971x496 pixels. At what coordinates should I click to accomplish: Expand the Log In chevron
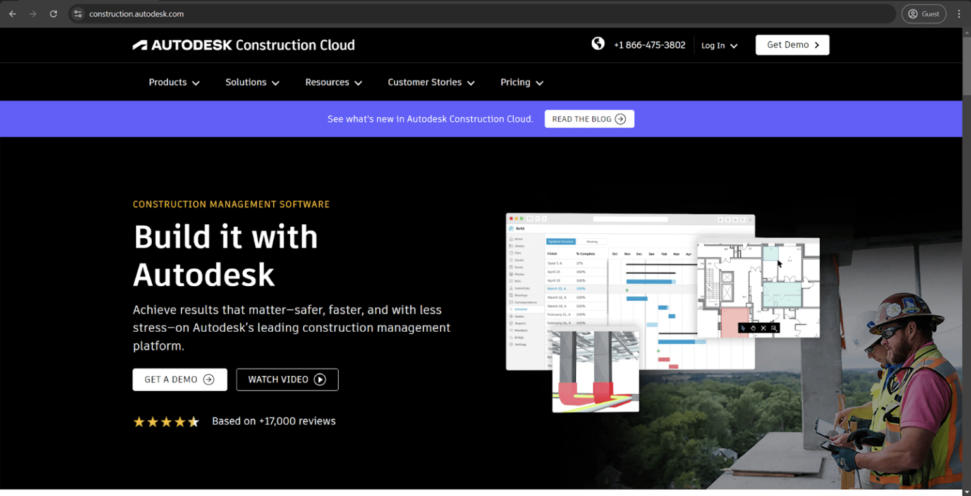[x=733, y=45]
